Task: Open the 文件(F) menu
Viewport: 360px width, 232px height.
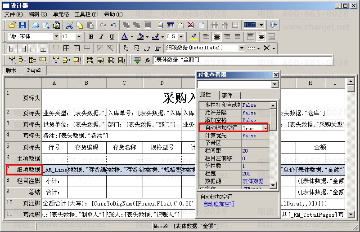Action: 13,14
